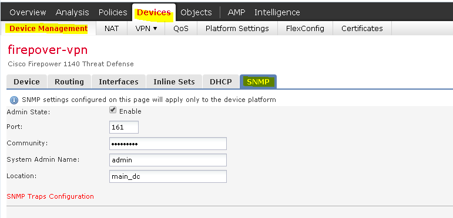453x218 pixels.
Task: Open Platform Settings submenu
Action: pyautogui.click(x=237, y=29)
